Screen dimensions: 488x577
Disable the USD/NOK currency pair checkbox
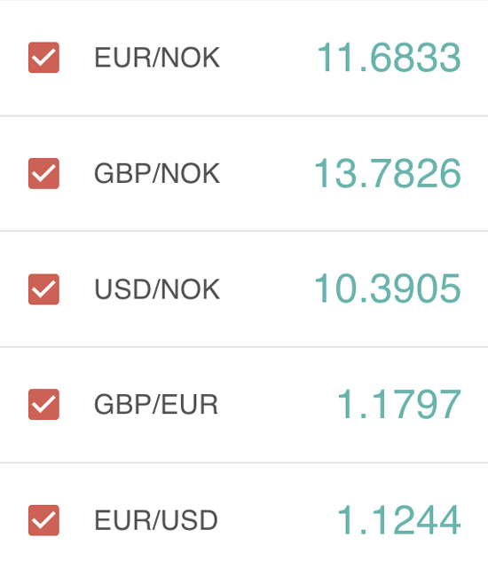tap(43, 289)
